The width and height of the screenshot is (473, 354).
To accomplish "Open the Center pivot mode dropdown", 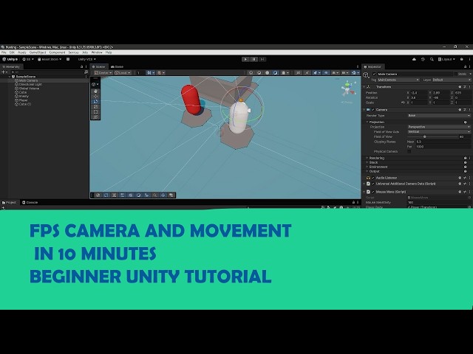I will (x=103, y=72).
